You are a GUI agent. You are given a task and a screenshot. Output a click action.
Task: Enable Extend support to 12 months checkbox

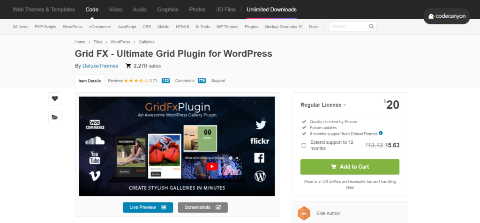(x=304, y=146)
